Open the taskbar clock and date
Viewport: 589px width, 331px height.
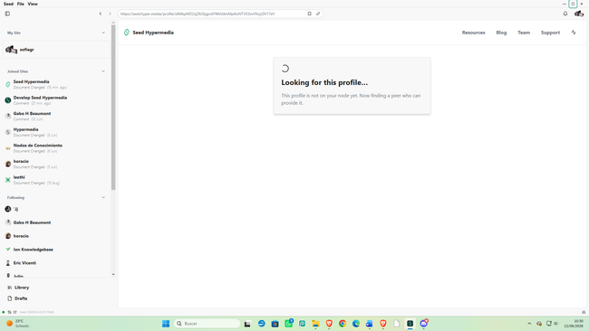pyautogui.click(x=574, y=324)
